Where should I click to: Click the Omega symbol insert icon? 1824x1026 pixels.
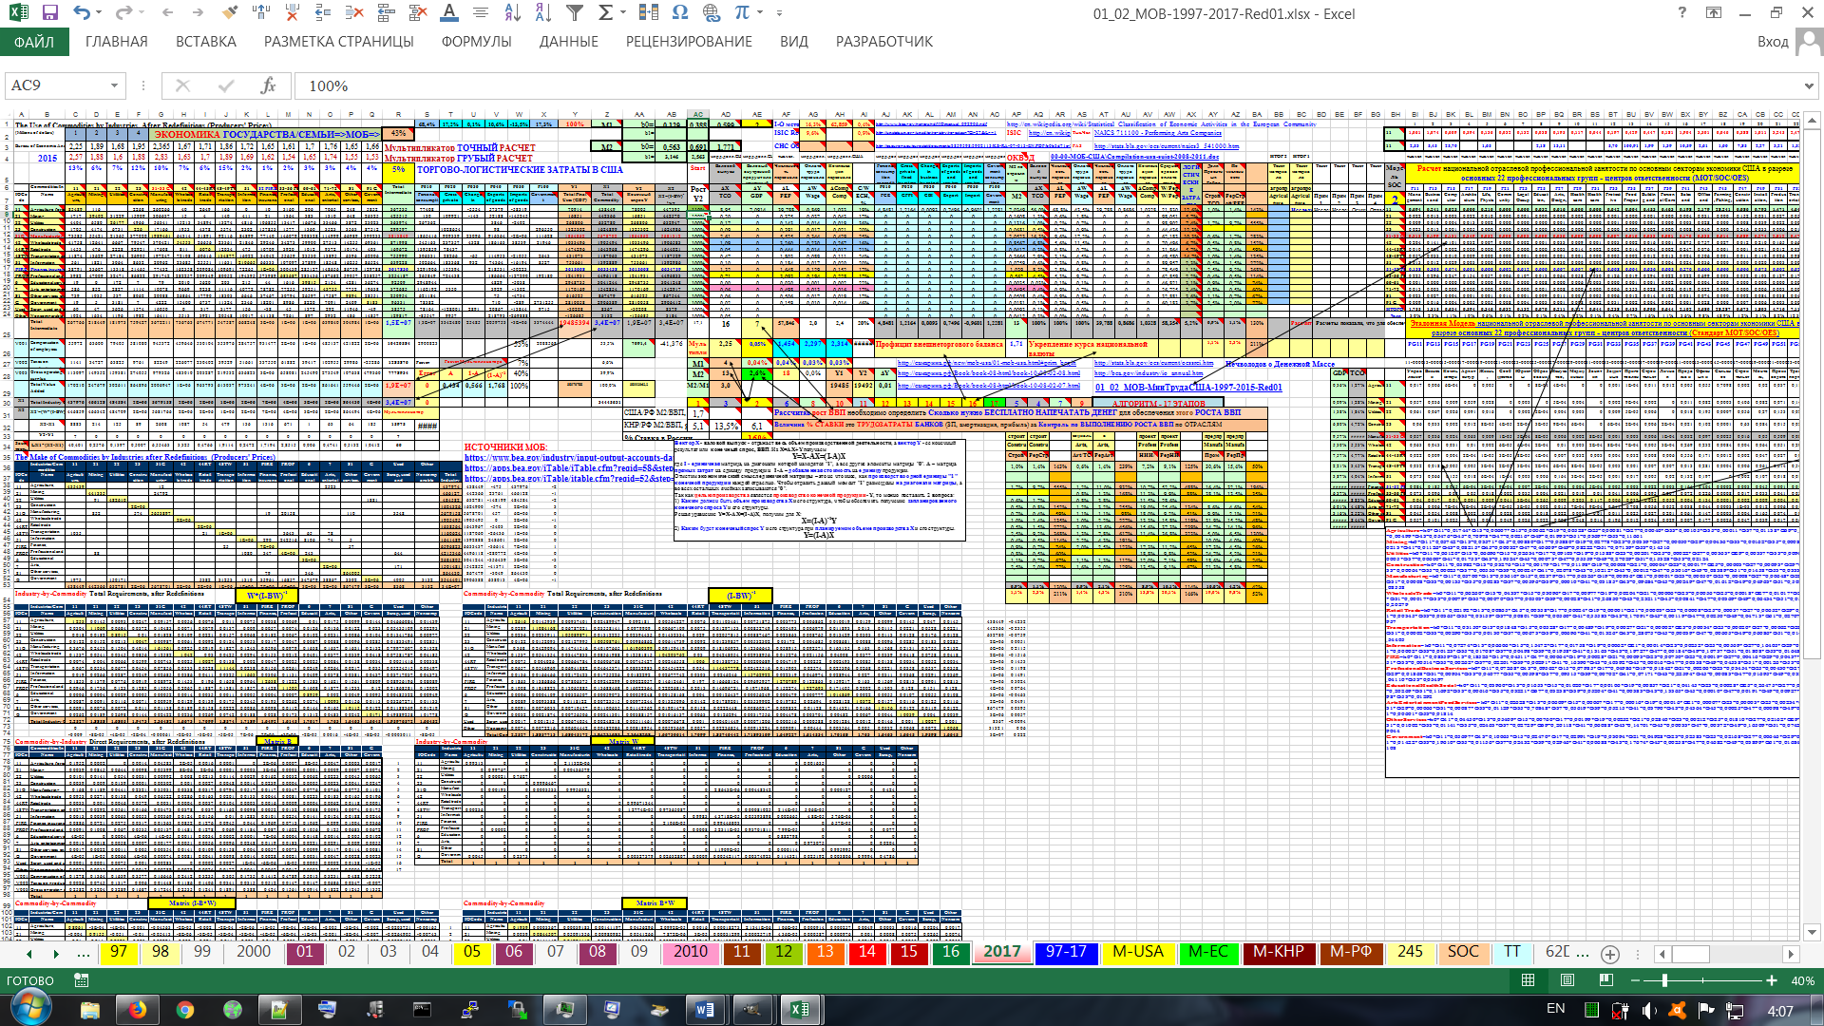(x=679, y=13)
